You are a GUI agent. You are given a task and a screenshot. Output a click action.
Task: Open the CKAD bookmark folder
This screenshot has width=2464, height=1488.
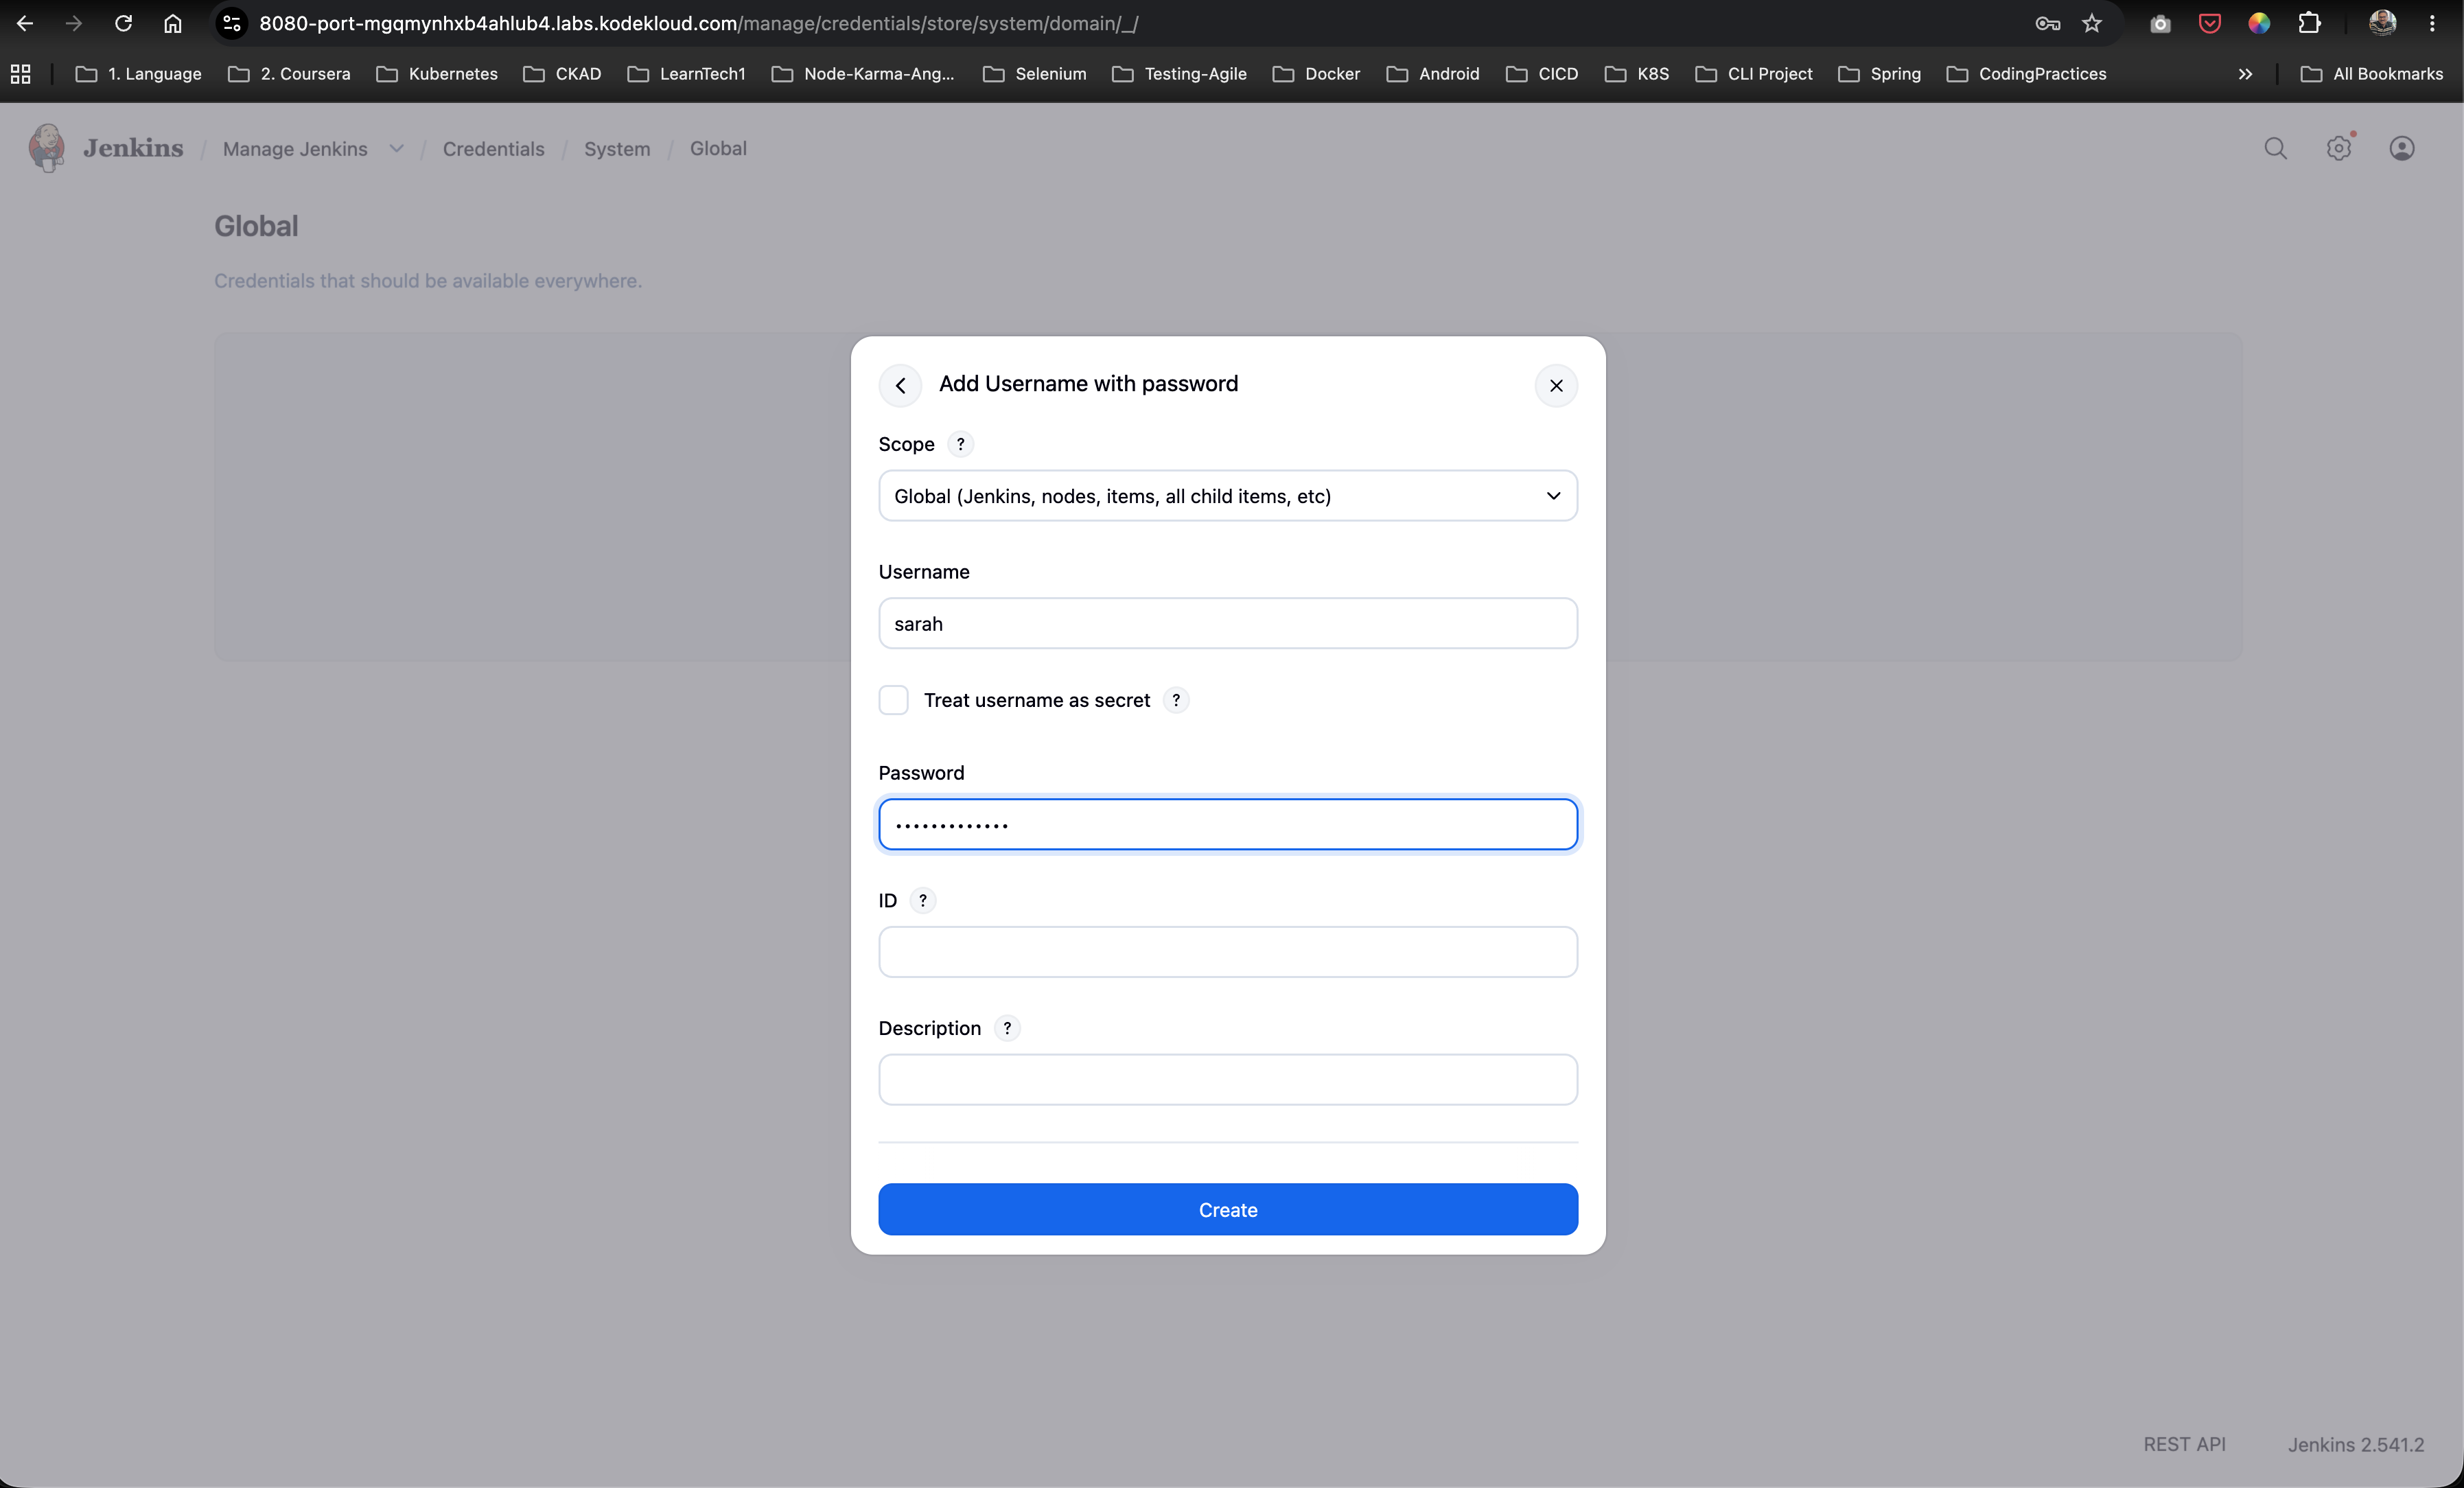(x=562, y=74)
